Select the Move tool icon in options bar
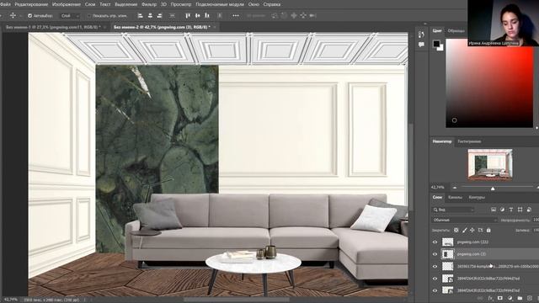The height and width of the screenshot is (303, 539). (x=13, y=15)
